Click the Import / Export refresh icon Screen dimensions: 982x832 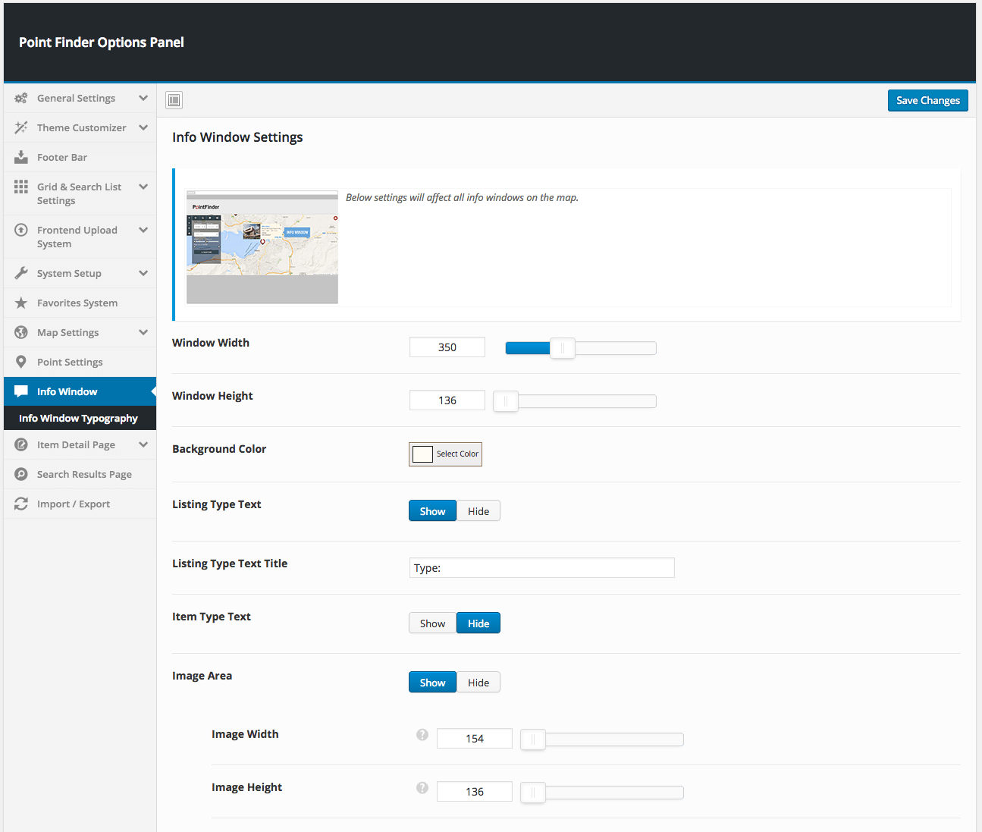21,504
